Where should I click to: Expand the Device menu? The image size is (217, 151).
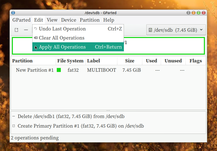(x=69, y=20)
